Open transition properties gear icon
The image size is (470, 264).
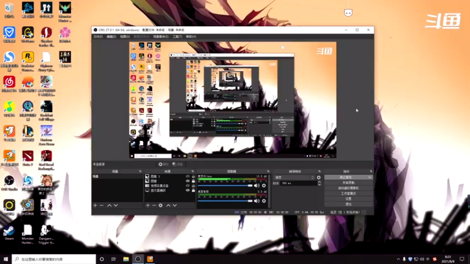(x=318, y=178)
